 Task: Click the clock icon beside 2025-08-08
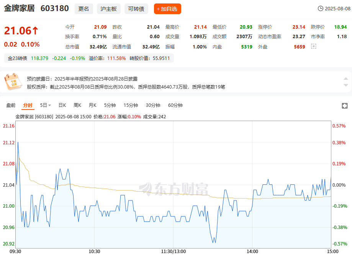320,8
